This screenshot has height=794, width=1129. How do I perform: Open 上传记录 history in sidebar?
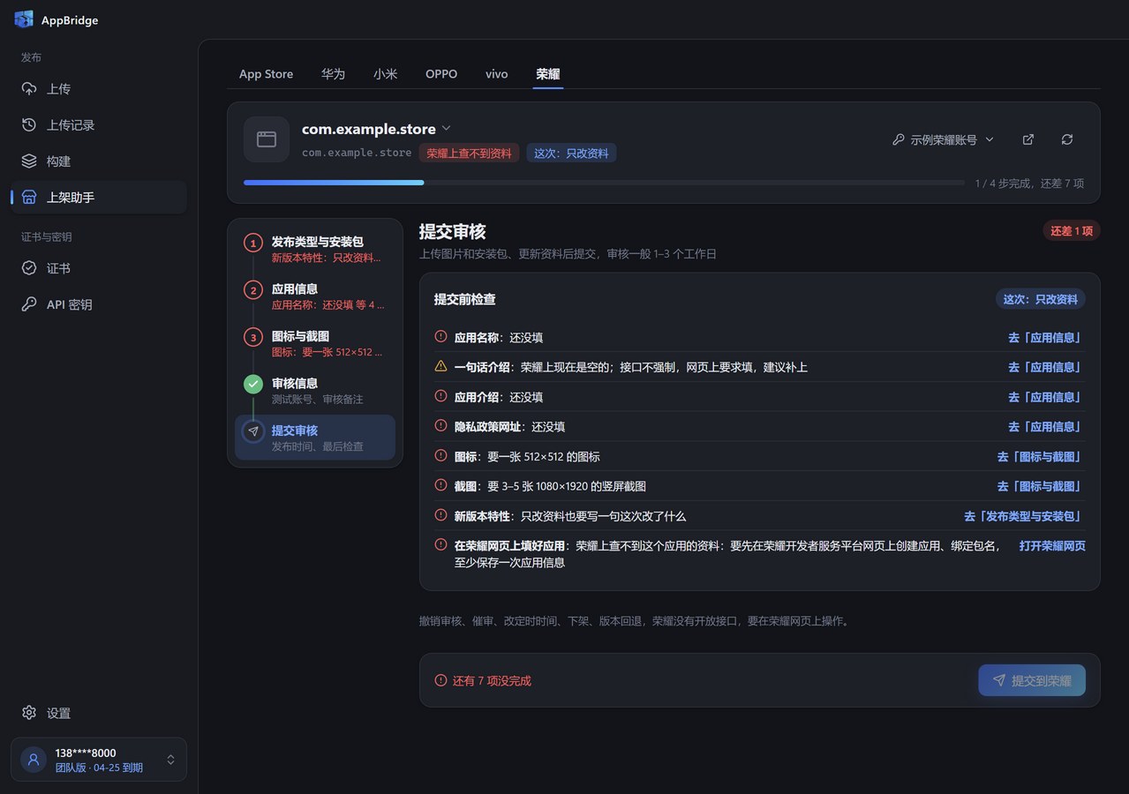tap(99, 125)
